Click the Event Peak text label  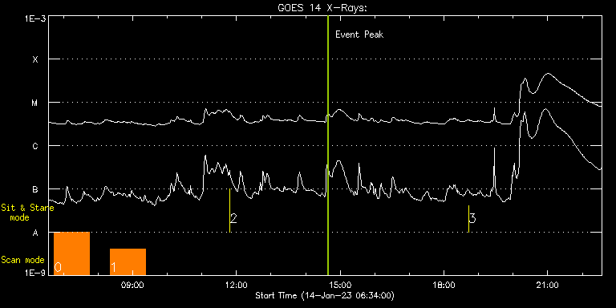(x=359, y=34)
